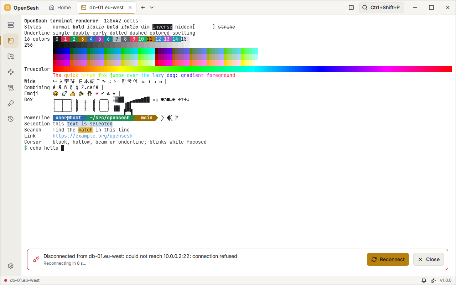Toggle the side panel layout icon

pos(351,7)
